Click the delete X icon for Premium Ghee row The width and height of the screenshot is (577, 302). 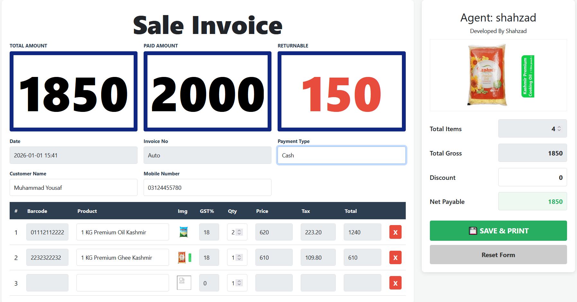[395, 257]
